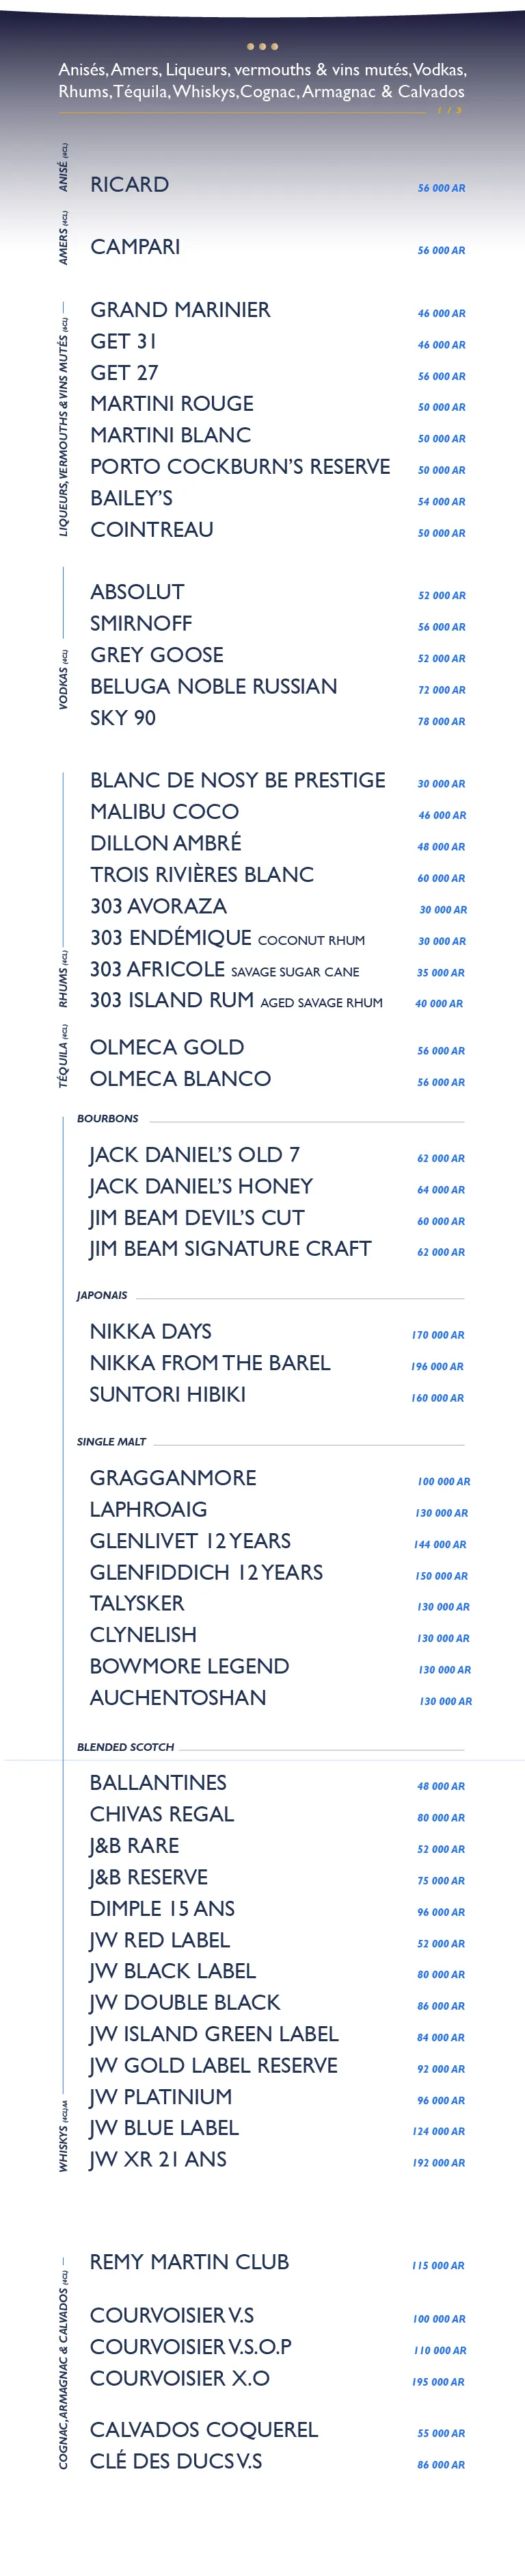Pick Beluga Noble Russian vodka
This screenshot has width=525, height=2576.
pos(213,687)
